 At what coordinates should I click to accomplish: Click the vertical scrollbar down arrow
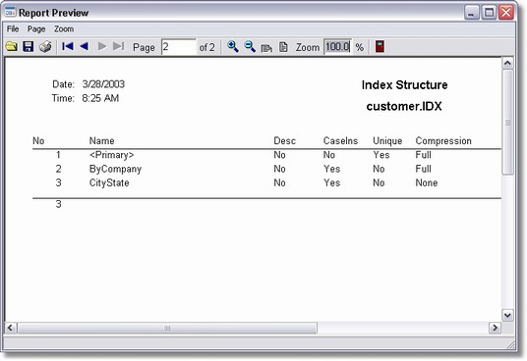point(507,315)
